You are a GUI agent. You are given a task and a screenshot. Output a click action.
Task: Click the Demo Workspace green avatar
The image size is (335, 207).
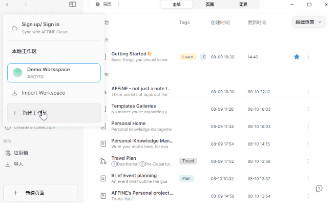17,73
